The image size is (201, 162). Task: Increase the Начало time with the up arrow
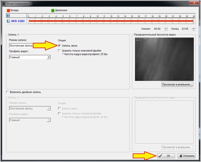coord(166,28)
